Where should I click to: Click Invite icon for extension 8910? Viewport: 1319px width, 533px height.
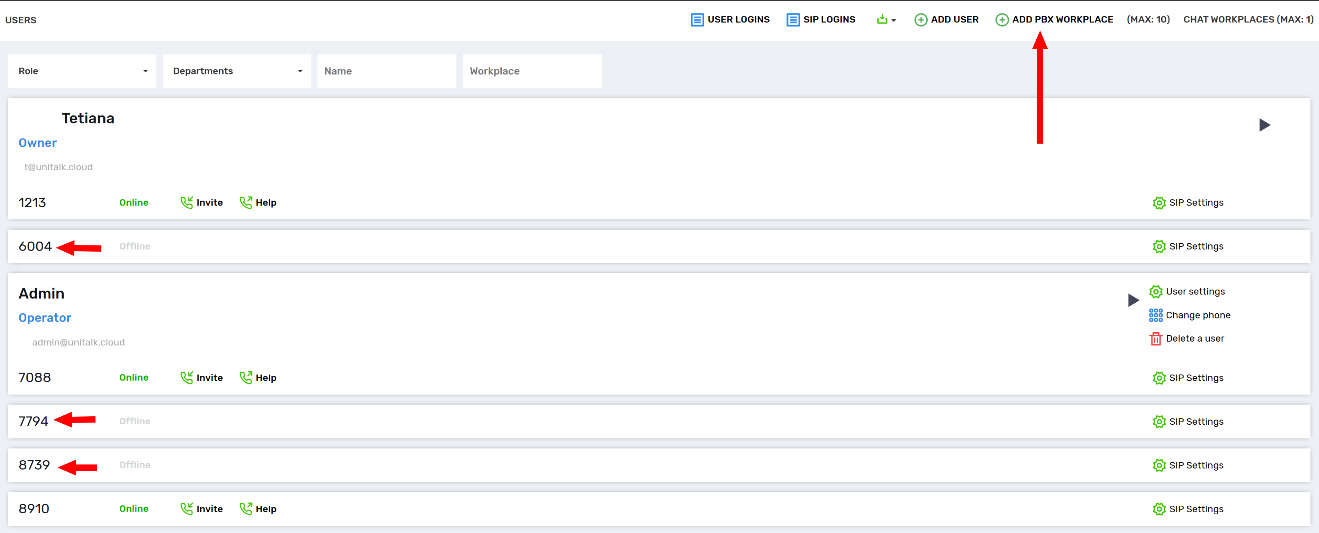click(187, 508)
